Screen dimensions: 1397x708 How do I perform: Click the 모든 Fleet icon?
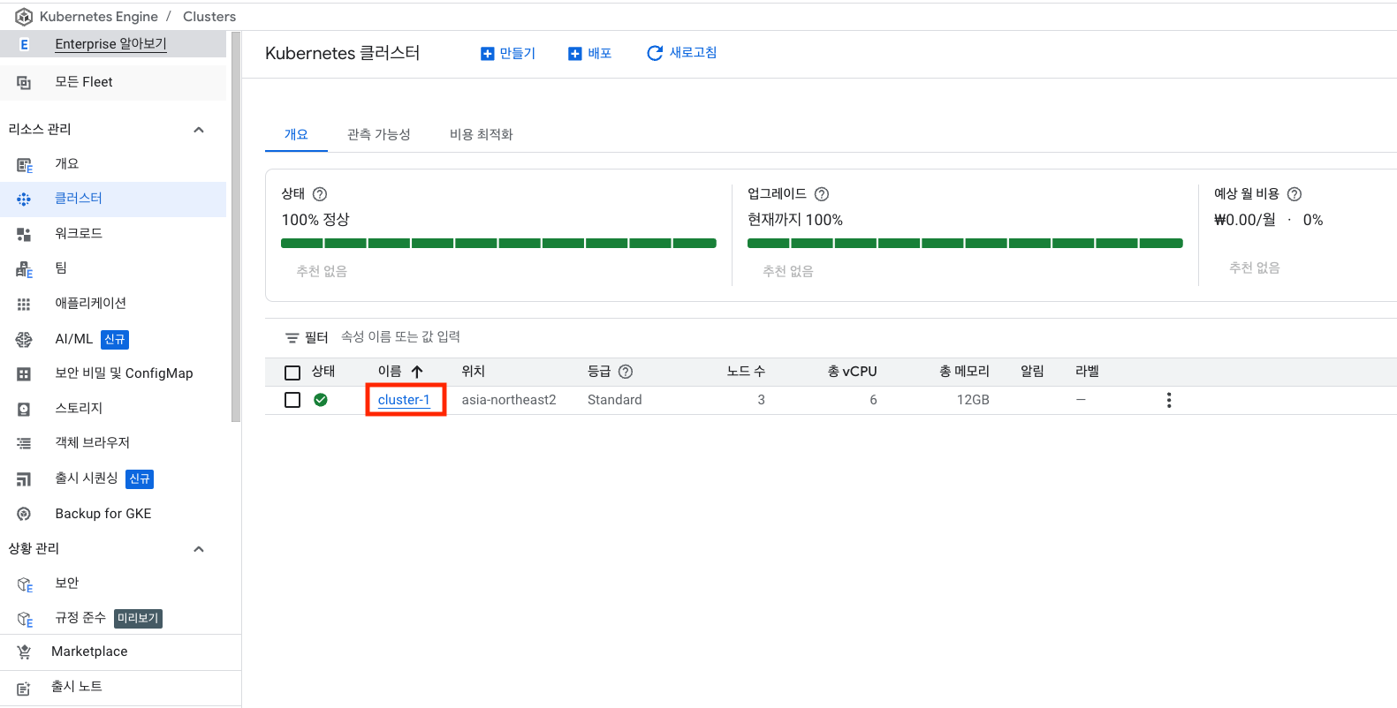pyautogui.click(x=24, y=82)
